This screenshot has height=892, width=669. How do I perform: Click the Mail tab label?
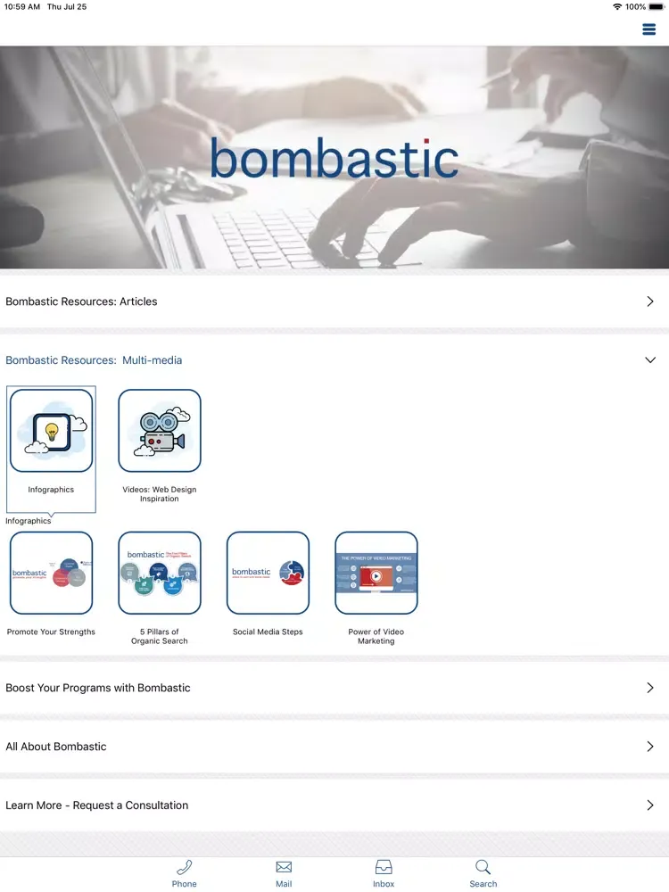pos(284,883)
